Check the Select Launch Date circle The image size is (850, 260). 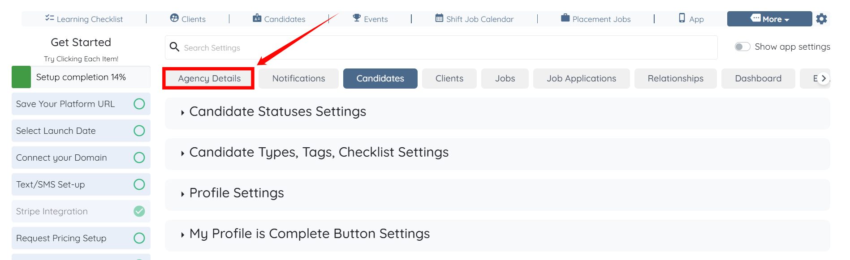point(139,131)
